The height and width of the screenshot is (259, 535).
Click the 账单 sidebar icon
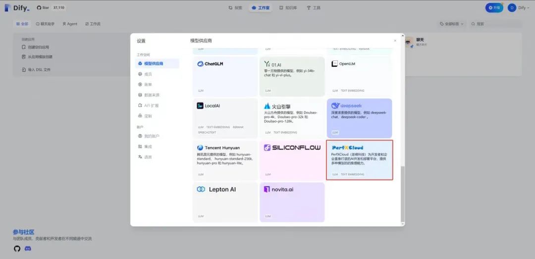(140, 85)
